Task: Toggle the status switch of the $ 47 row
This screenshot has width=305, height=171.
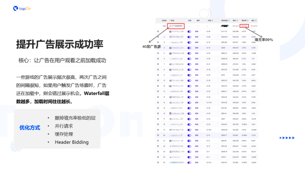Action: pyautogui.click(x=189, y=64)
